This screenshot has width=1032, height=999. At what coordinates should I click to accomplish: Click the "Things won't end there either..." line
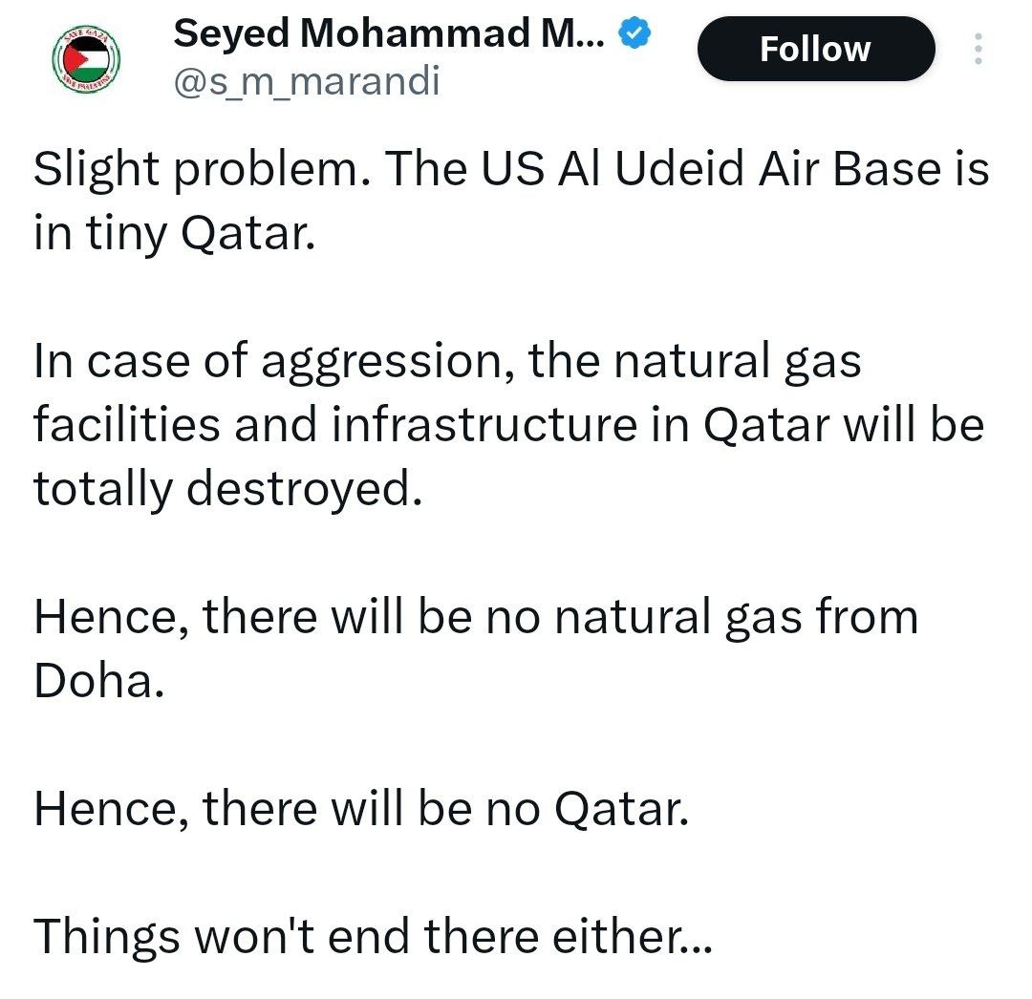pos(373,938)
